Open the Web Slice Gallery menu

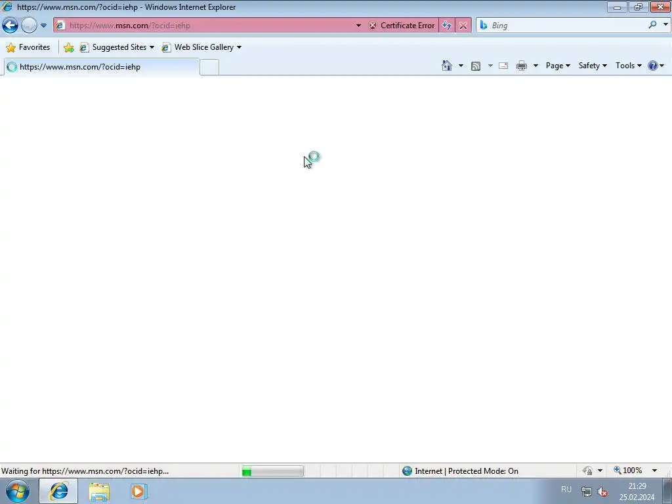click(201, 47)
